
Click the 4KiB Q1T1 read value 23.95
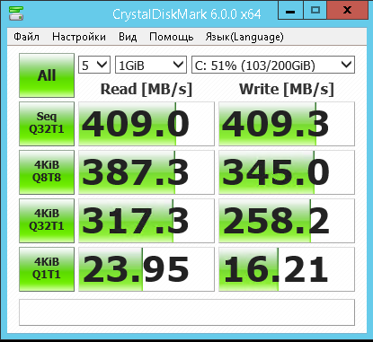point(147,269)
